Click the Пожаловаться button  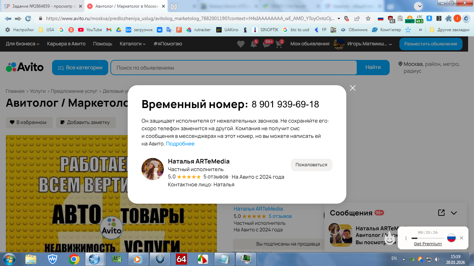[311, 165]
